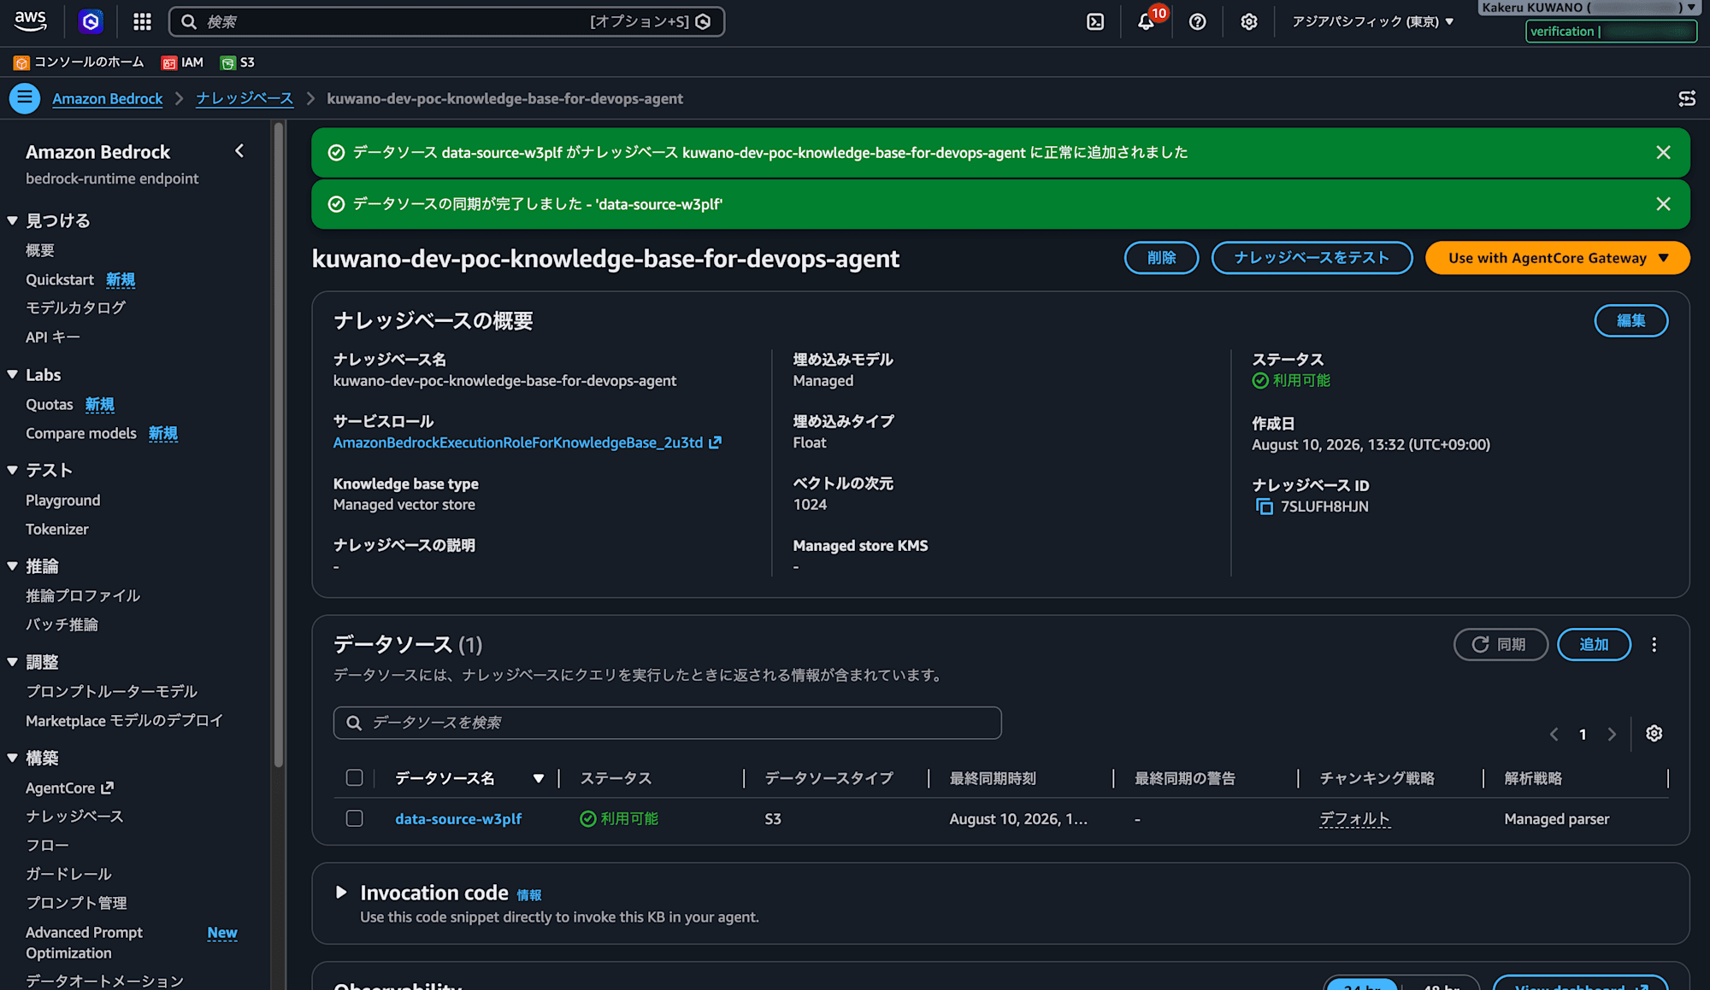1710x990 pixels.
Task: Open console settings gear in top bar
Action: pos(1249,21)
